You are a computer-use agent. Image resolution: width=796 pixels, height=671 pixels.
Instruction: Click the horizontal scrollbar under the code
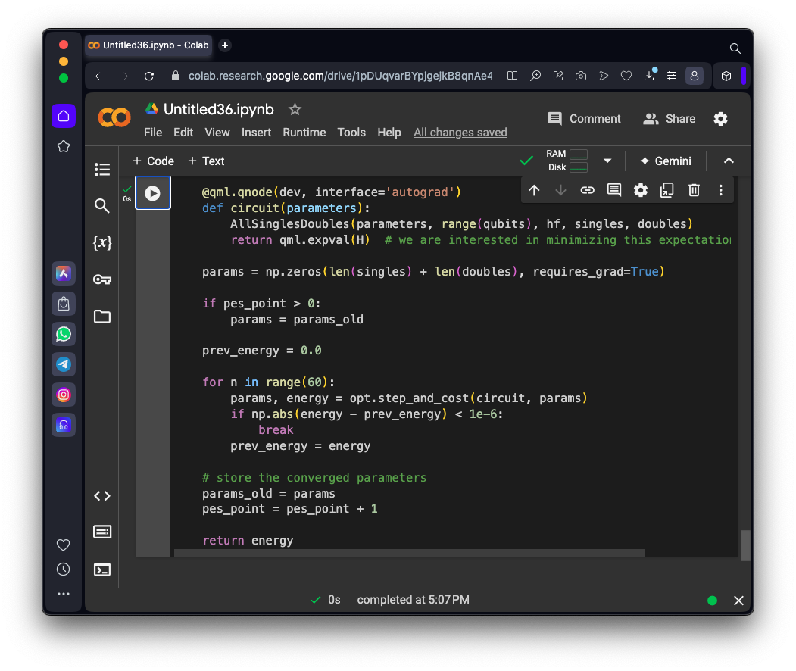pos(409,554)
